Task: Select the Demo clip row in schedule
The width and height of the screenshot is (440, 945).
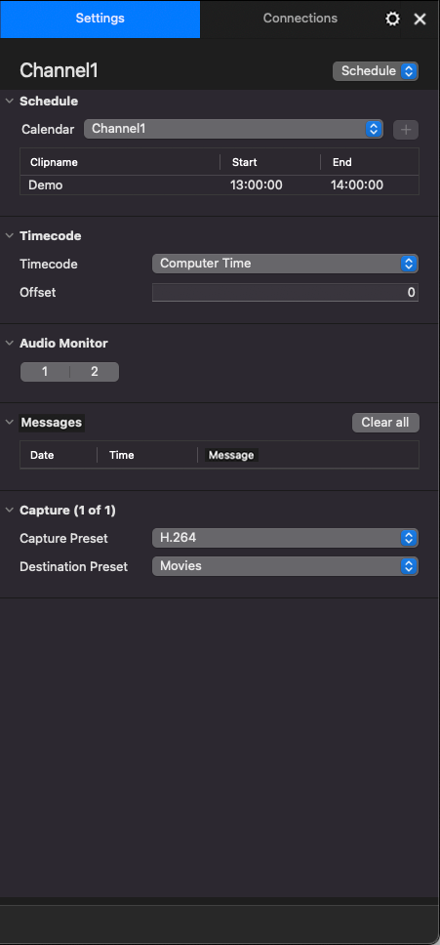Action: coord(220,185)
